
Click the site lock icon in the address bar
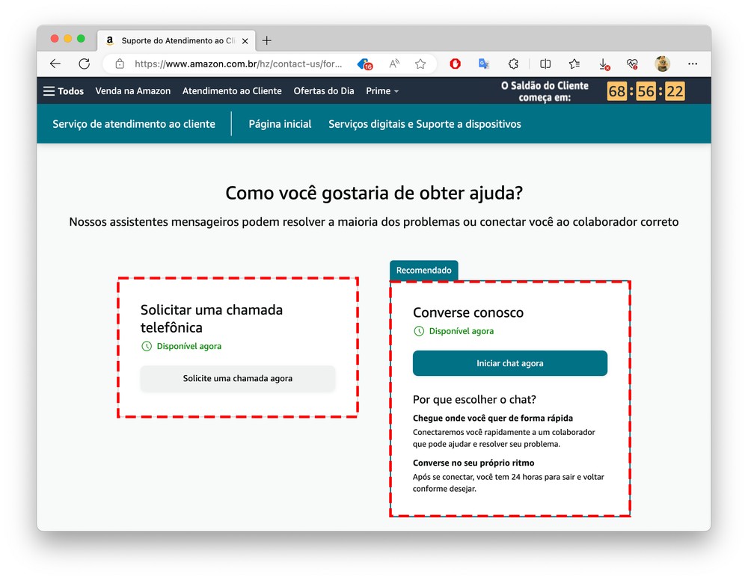[x=120, y=64]
